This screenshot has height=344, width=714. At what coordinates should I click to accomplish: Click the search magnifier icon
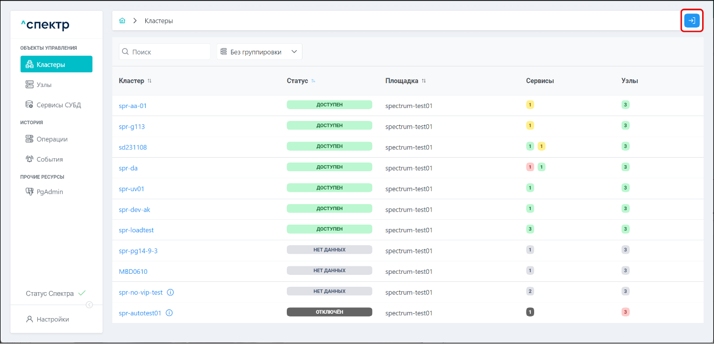click(x=125, y=52)
